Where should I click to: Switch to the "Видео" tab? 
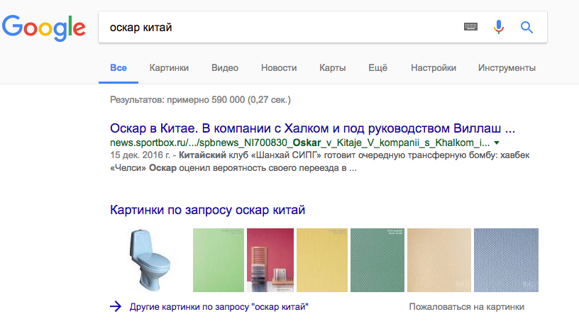point(225,68)
